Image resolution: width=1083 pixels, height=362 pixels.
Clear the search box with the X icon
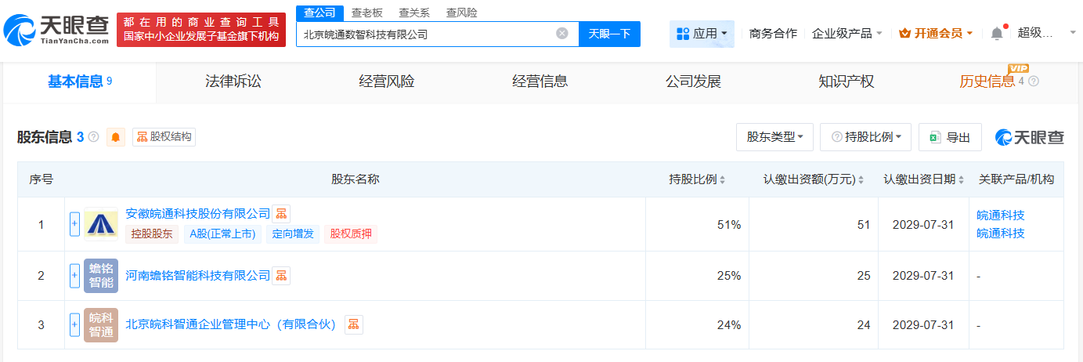[x=562, y=34]
